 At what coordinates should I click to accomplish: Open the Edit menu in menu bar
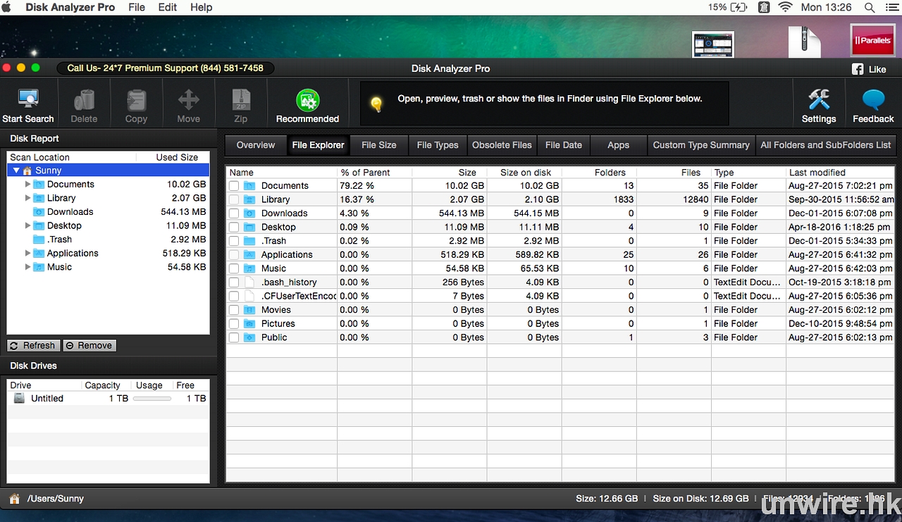point(168,7)
